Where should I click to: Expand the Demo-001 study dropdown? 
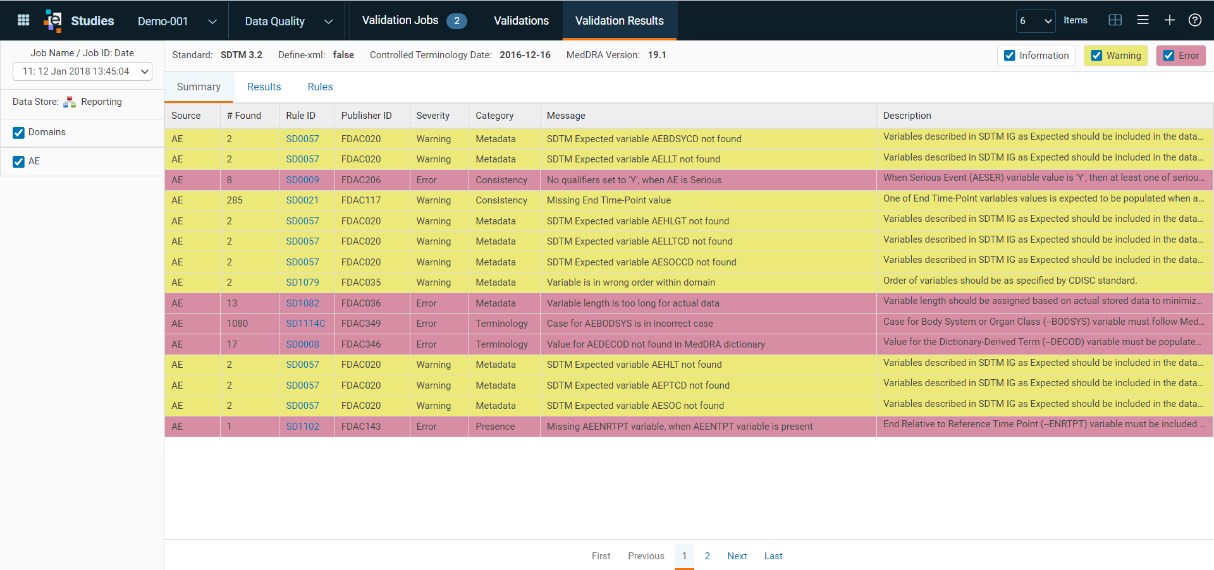pyautogui.click(x=212, y=21)
